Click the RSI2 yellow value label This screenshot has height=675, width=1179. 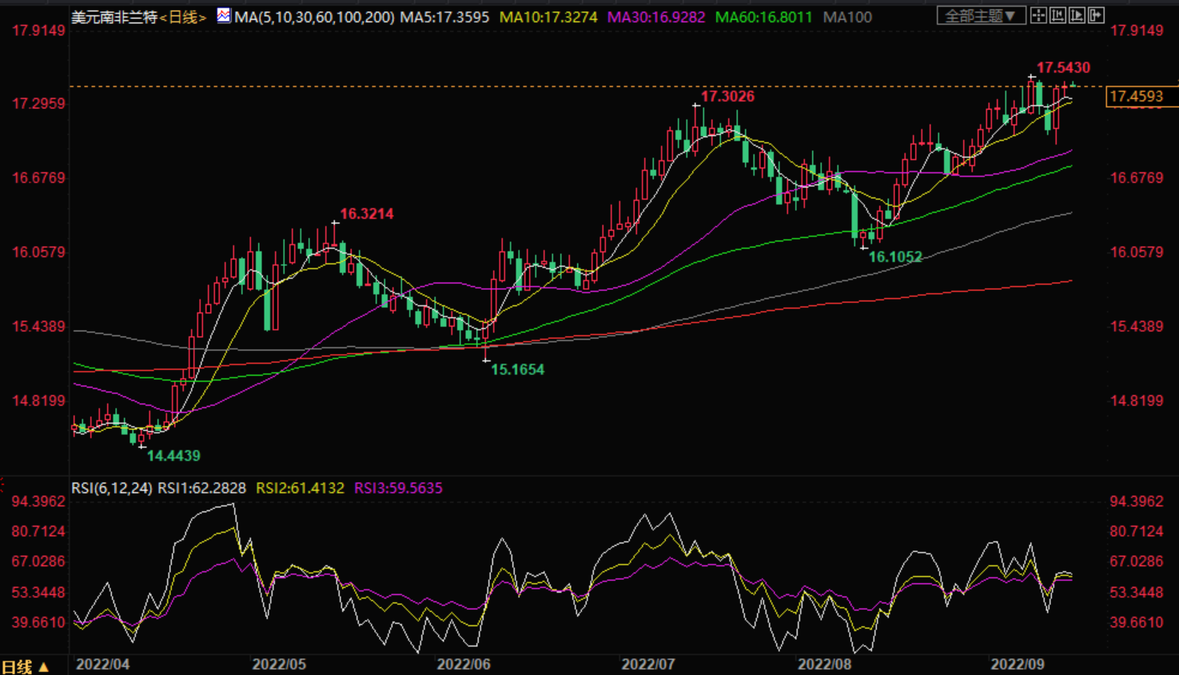(300, 488)
